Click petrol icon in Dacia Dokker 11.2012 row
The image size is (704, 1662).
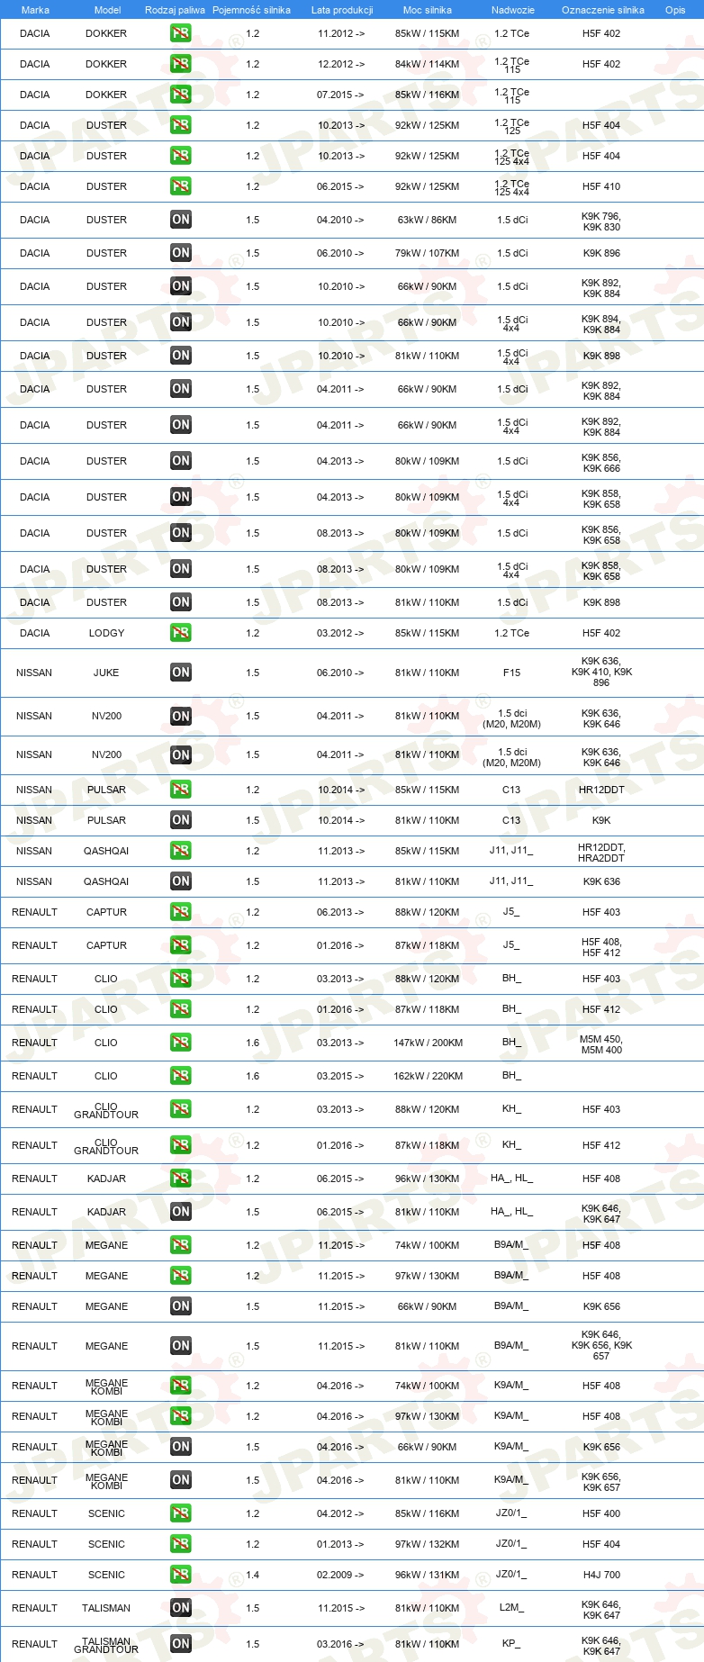tap(180, 33)
